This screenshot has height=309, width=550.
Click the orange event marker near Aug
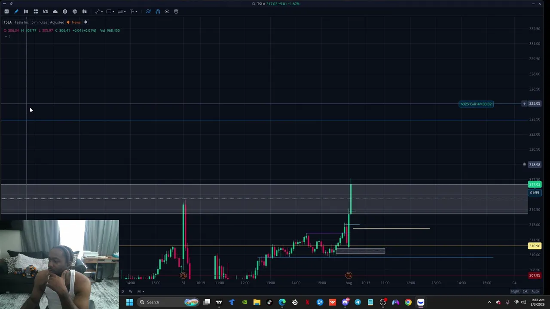coord(348,276)
